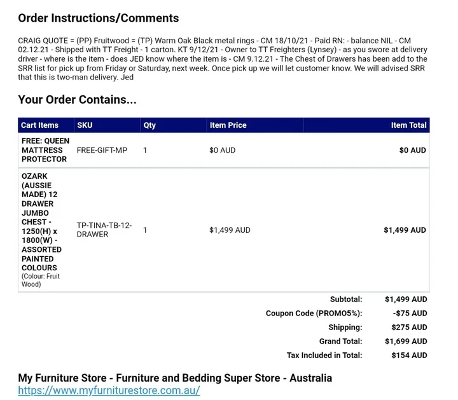Open the myfurniturestore.com.au link

point(109,390)
